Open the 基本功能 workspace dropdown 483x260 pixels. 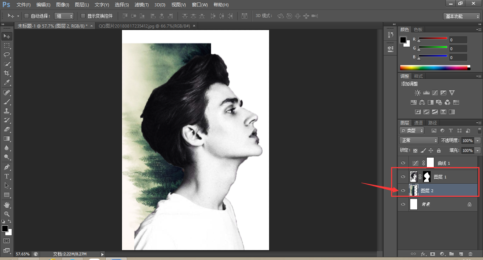(461, 16)
